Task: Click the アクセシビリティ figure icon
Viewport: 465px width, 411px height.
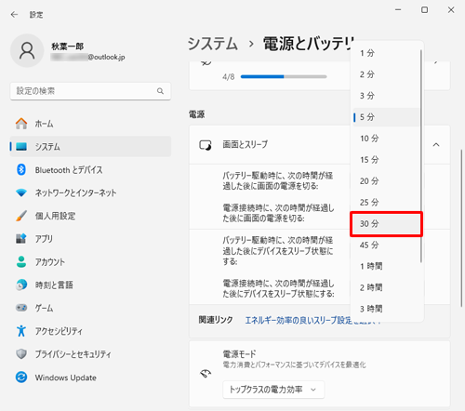Action: [x=21, y=331]
